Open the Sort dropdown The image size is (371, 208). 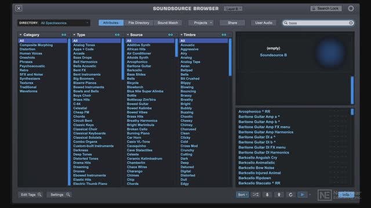(242, 195)
